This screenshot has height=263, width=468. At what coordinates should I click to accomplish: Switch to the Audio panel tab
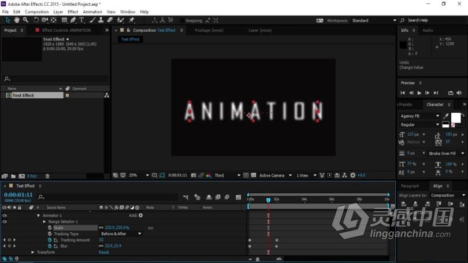(x=428, y=30)
